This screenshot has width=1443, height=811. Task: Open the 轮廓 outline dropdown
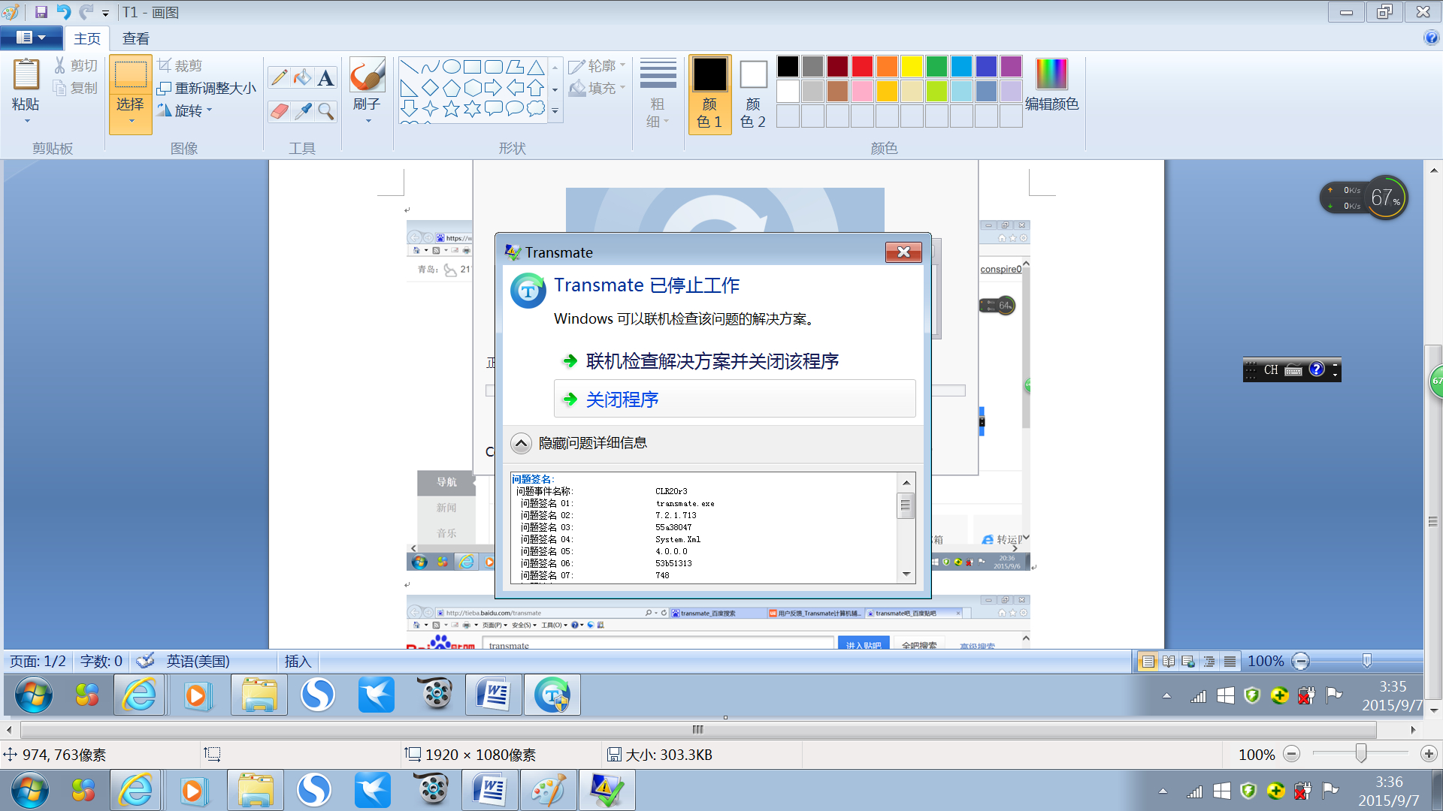coord(597,66)
